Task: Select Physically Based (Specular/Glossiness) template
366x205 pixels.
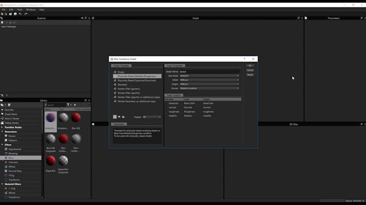Action: point(137,80)
